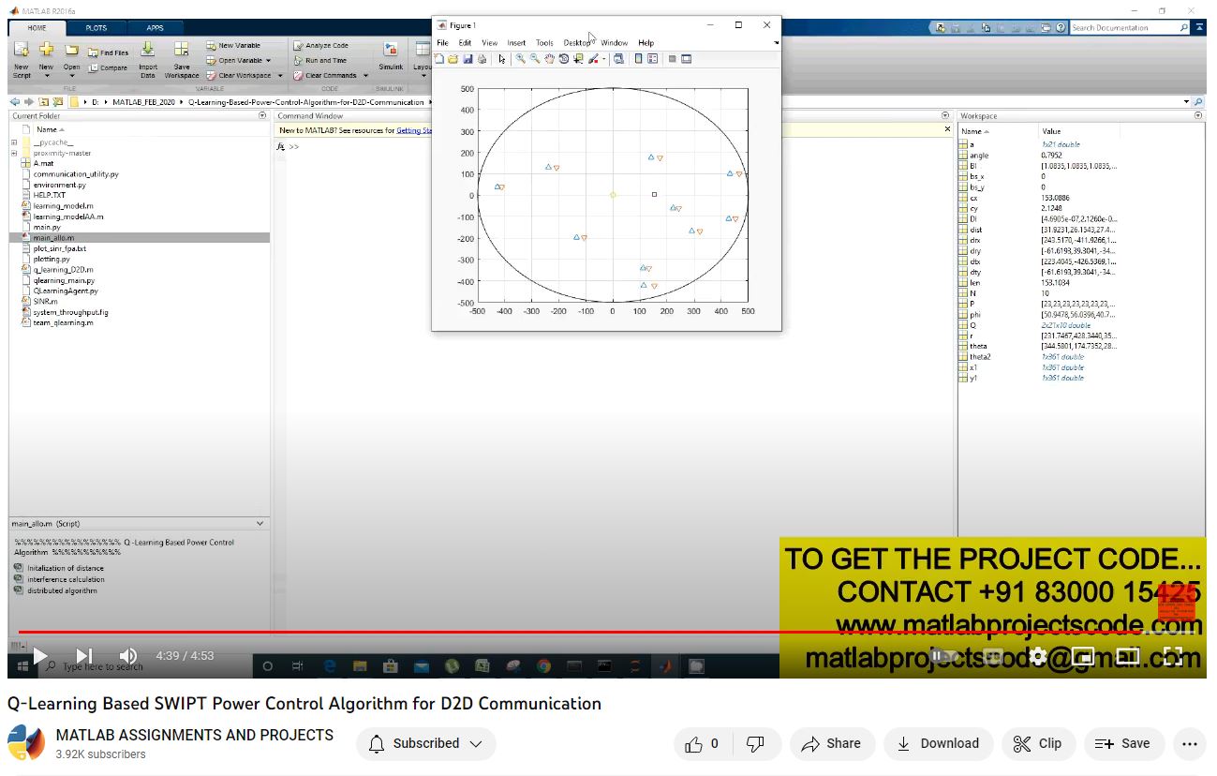This screenshot has width=1217, height=776.
Task: Click the Save Figure icon
Action: tap(468, 59)
